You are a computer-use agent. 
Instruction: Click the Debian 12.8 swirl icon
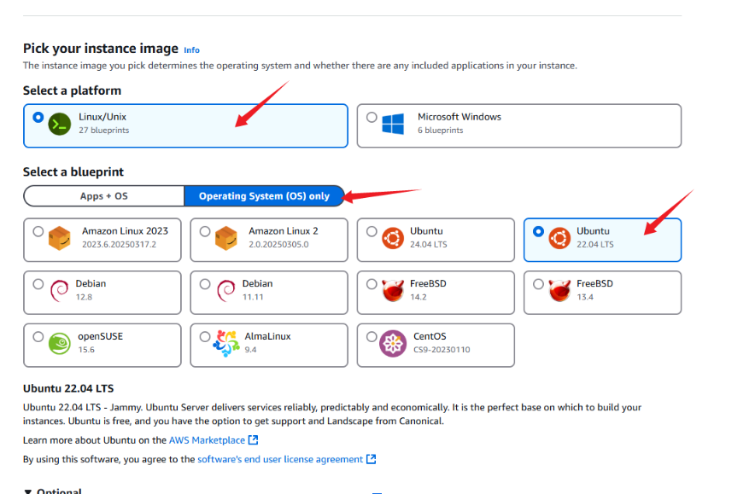coord(59,291)
